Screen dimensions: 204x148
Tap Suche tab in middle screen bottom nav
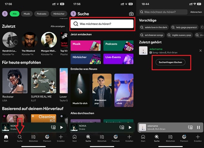[x=88, y=138]
